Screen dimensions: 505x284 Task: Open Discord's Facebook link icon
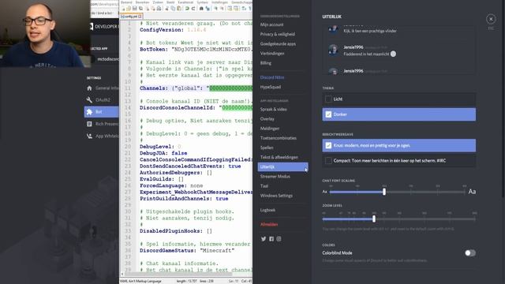click(x=271, y=239)
